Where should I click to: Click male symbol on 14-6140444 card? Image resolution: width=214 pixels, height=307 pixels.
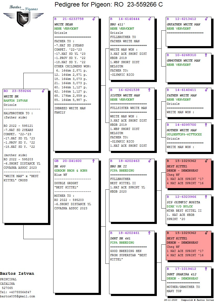(150, 19)
